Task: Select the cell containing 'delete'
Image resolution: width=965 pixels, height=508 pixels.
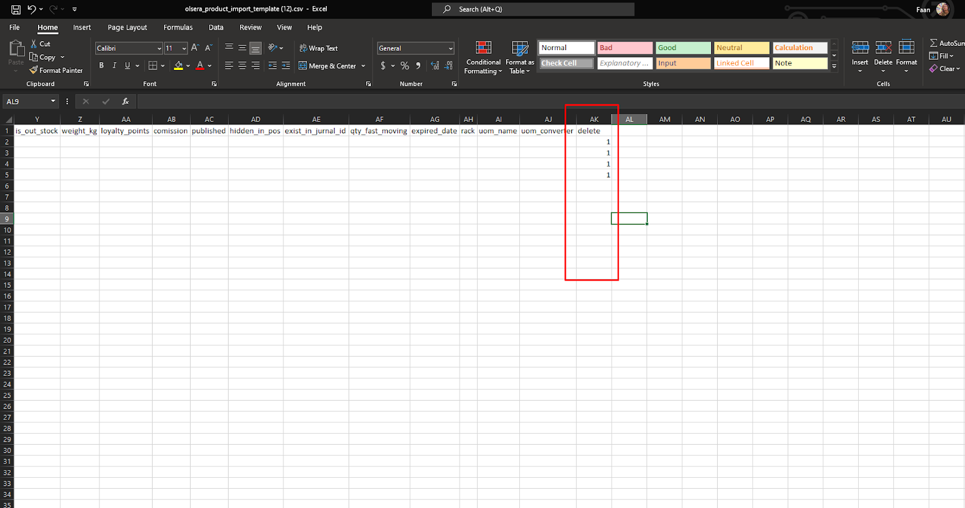Action: coord(594,131)
